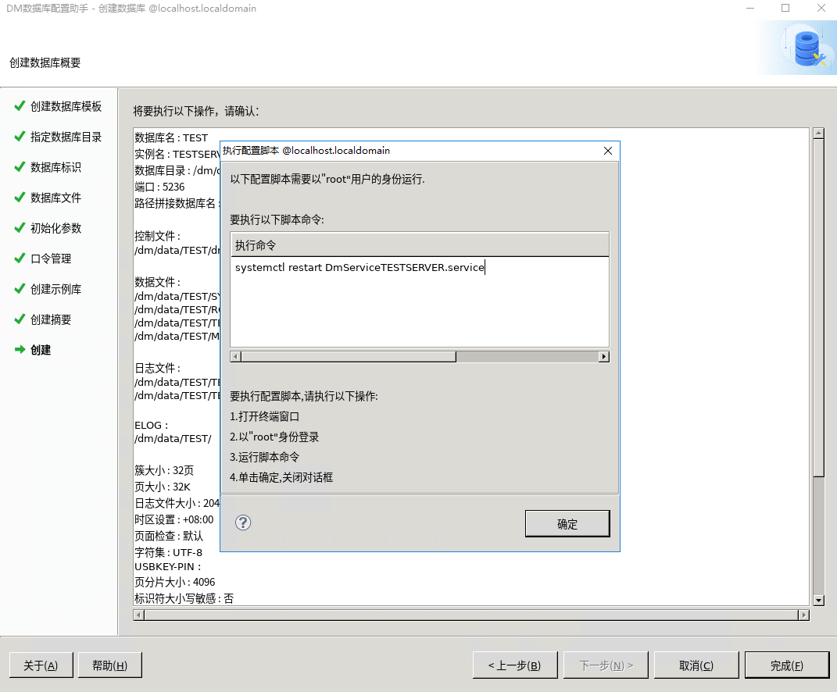Open the 关于(A) about button

[41, 665]
